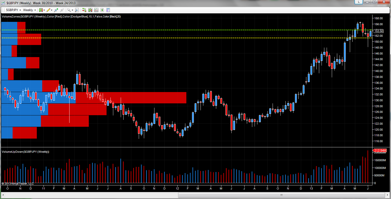Open the chart properties icon
Image resolution: width=391 pixels, height=199 pixels.
click(108, 10)
